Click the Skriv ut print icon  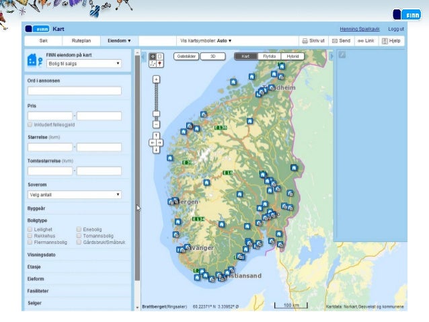pyautogui.click(x=305, y=41)
